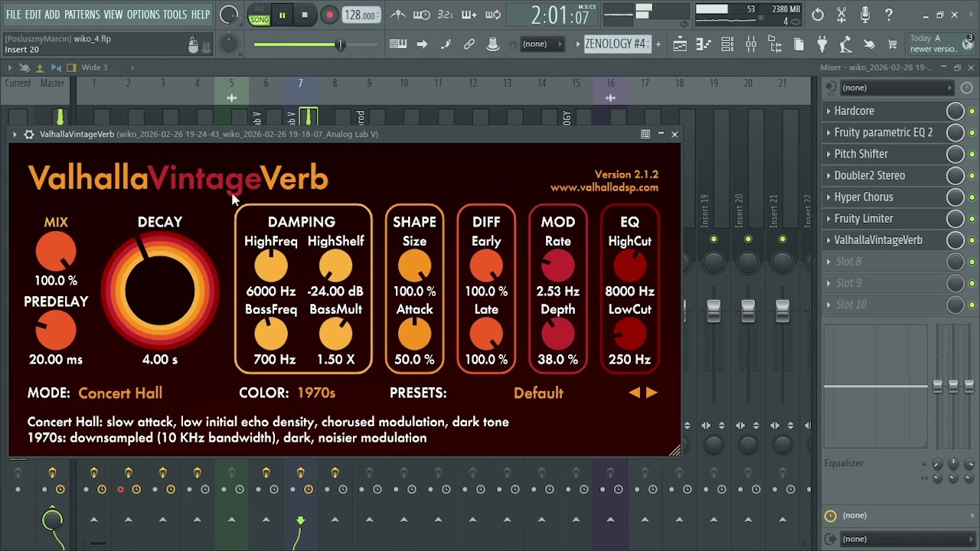The width and height of the screenshot is (980, 551).
Task: Toggle typing keyboard to piano icon
Action: point(398,44)
